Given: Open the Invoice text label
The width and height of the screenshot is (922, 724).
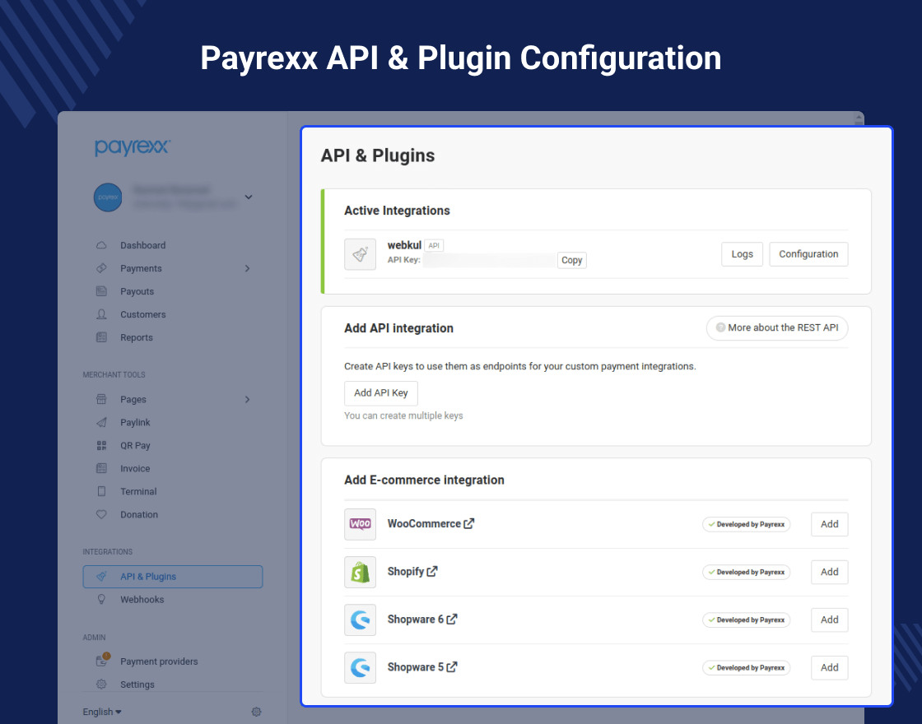Looking at the screenshot, I should coord(135,468).
